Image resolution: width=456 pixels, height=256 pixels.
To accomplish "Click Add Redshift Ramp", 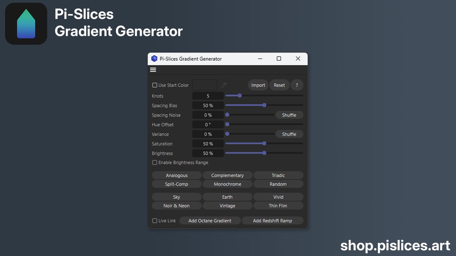I will [273, 221].
